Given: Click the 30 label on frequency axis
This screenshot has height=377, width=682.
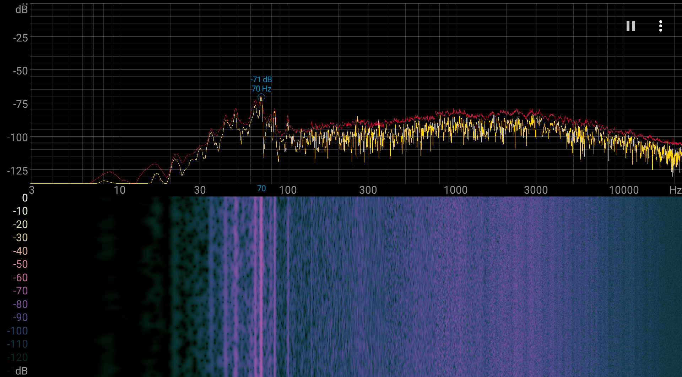Looking at the screenshot, I should 200,190.
